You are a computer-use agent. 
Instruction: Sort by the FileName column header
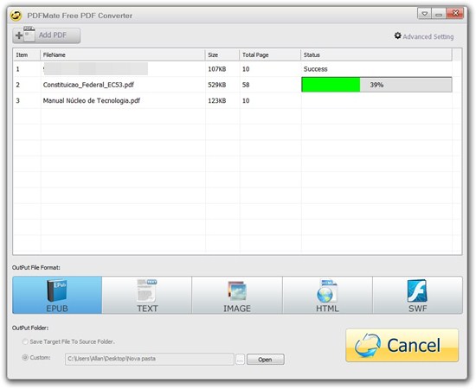(123, 54)
